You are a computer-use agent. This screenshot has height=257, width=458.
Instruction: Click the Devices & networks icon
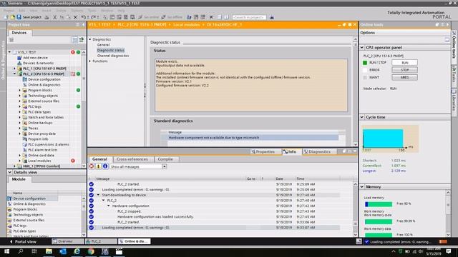tap(19, 63)
